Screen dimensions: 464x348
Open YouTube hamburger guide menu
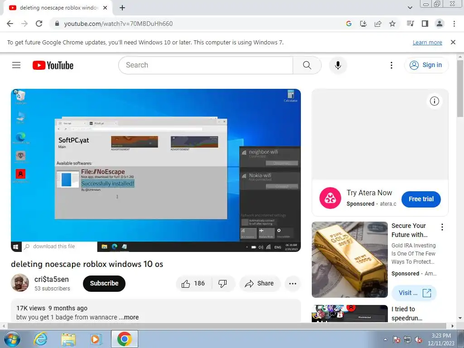[x=16, y=65]
